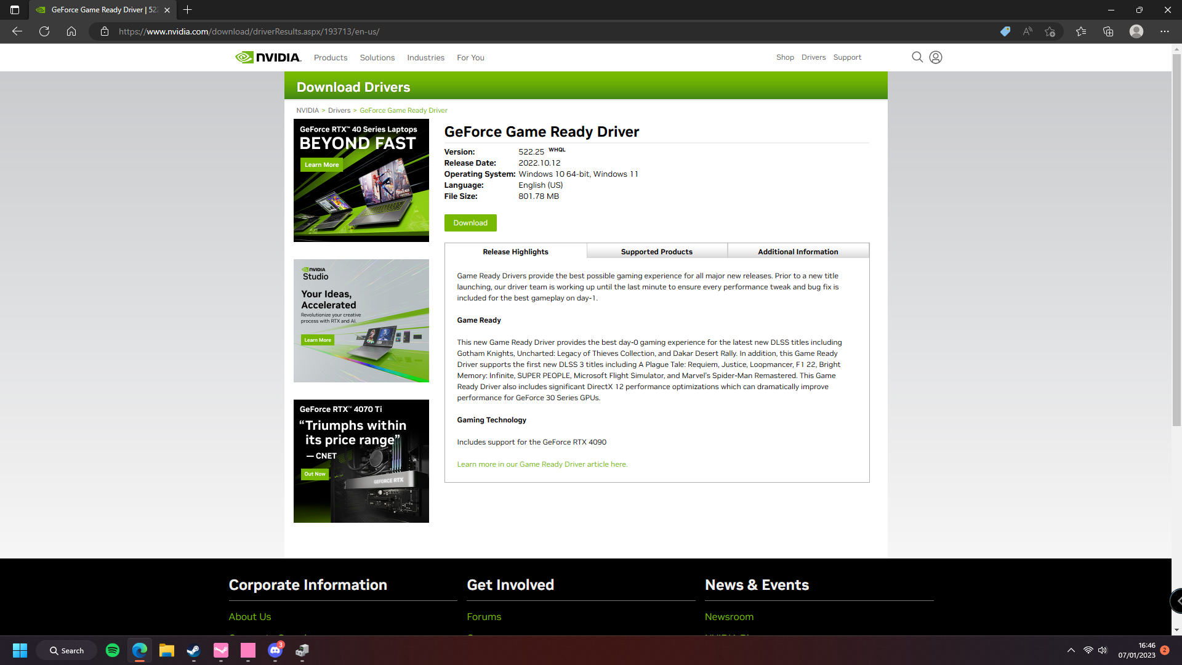Go to browser home icon

tap(71, 31)
